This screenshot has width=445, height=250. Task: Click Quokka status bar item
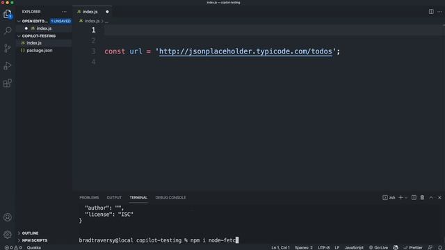click(x=34, y=247)
